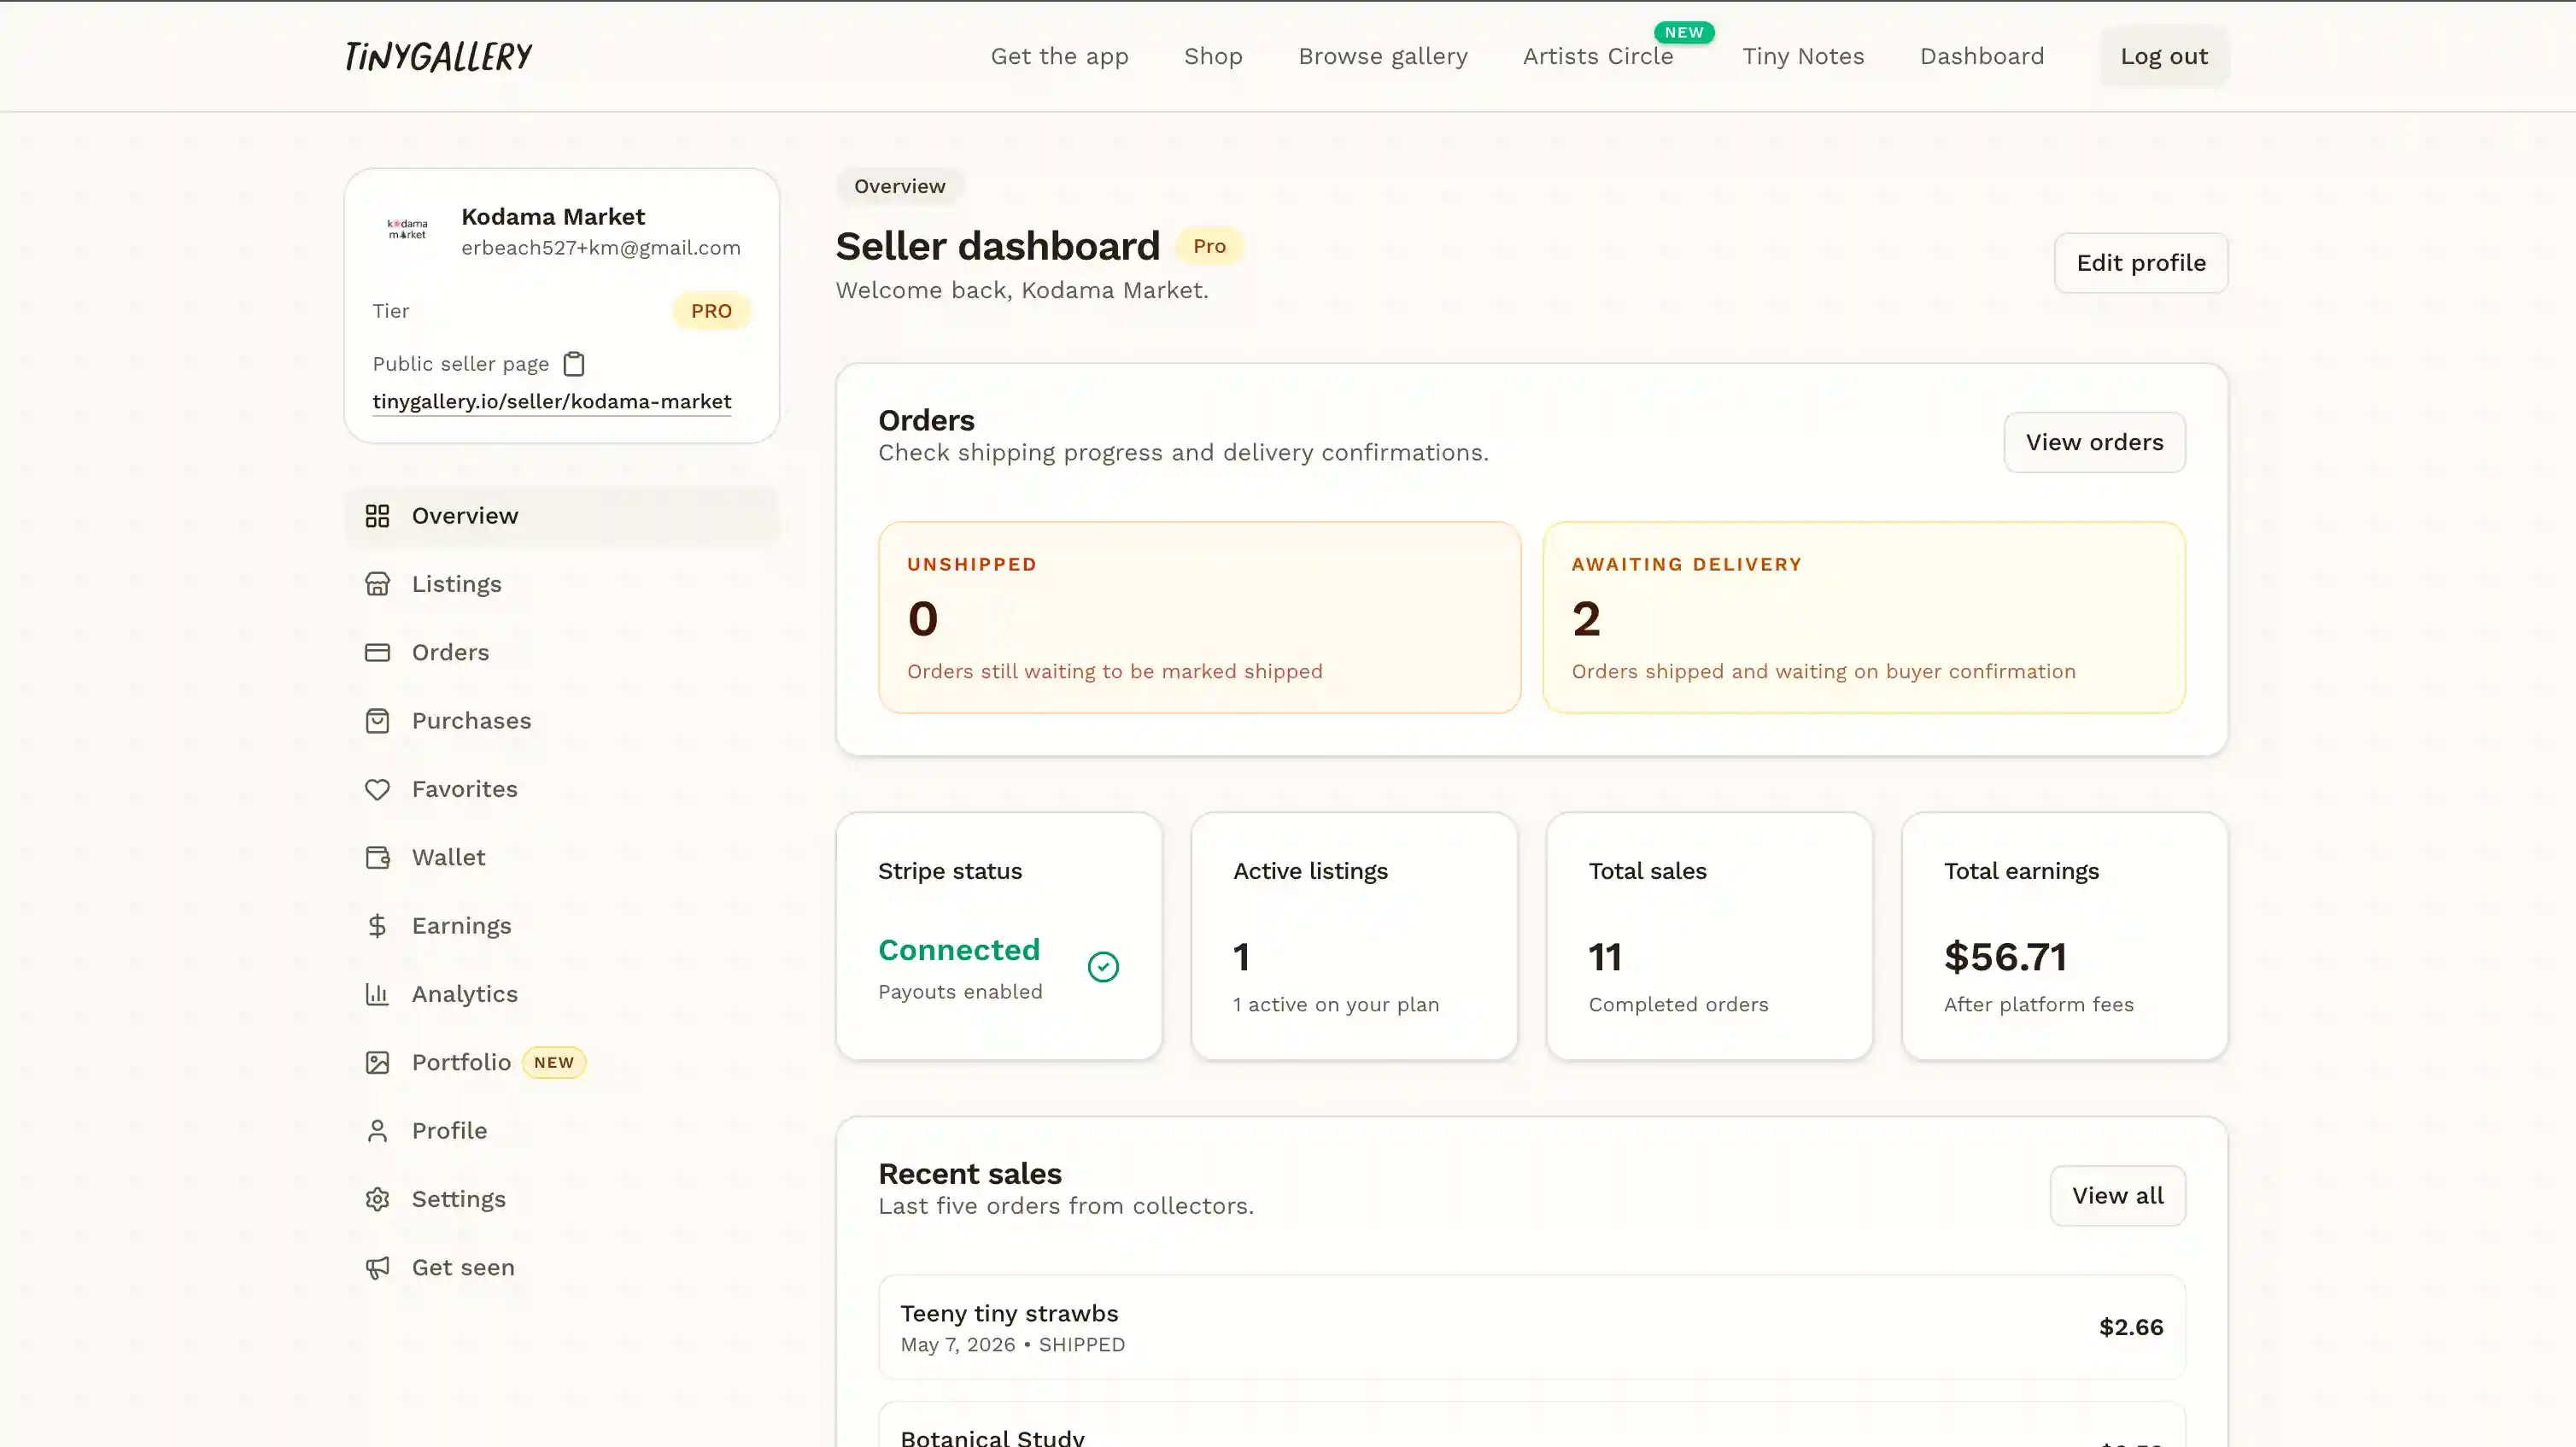
Task: Click the Kodama Market avatar thumbnail
Action: [407, 230]
